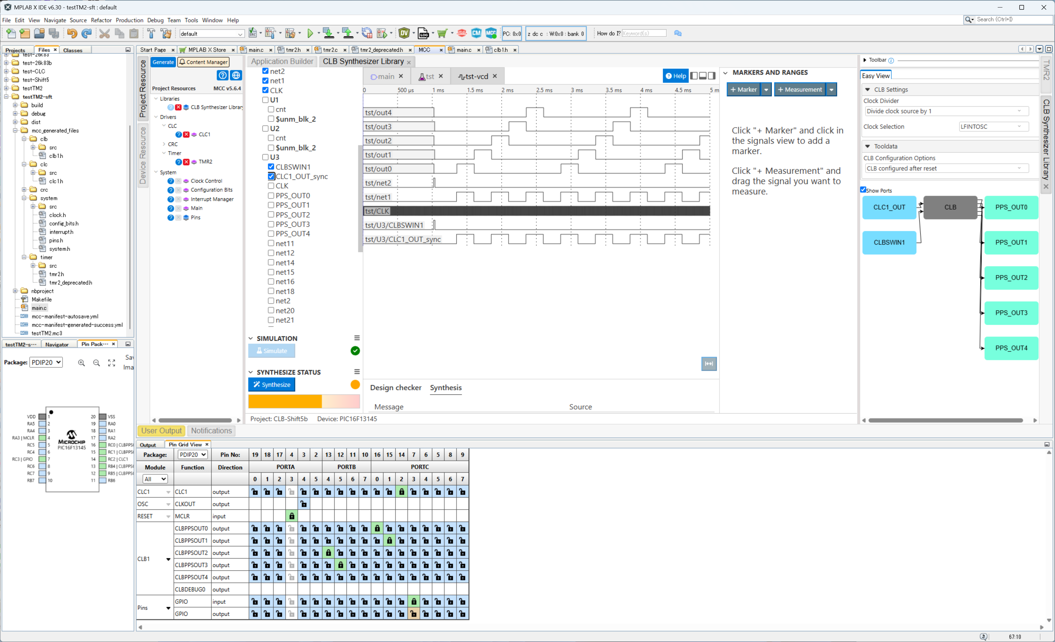Collapse the CLB Settings section
Image resolution: width=1055 pixels, height=642 pixels.
[867, 89]
